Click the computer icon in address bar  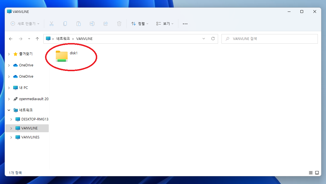pos(48,39)
